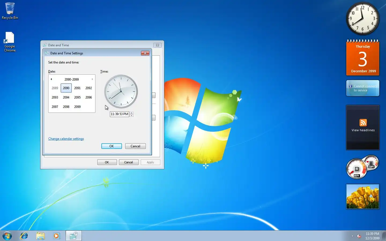386x241 pixels.
Task: Click Cancel in the Date and Time window
Action: tap(128, 162)
